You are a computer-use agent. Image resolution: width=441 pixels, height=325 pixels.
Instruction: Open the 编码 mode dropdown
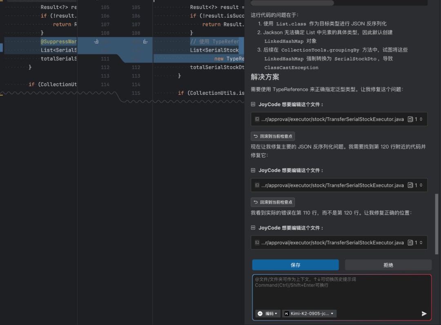pyautogui.click(x=268, y=314)
